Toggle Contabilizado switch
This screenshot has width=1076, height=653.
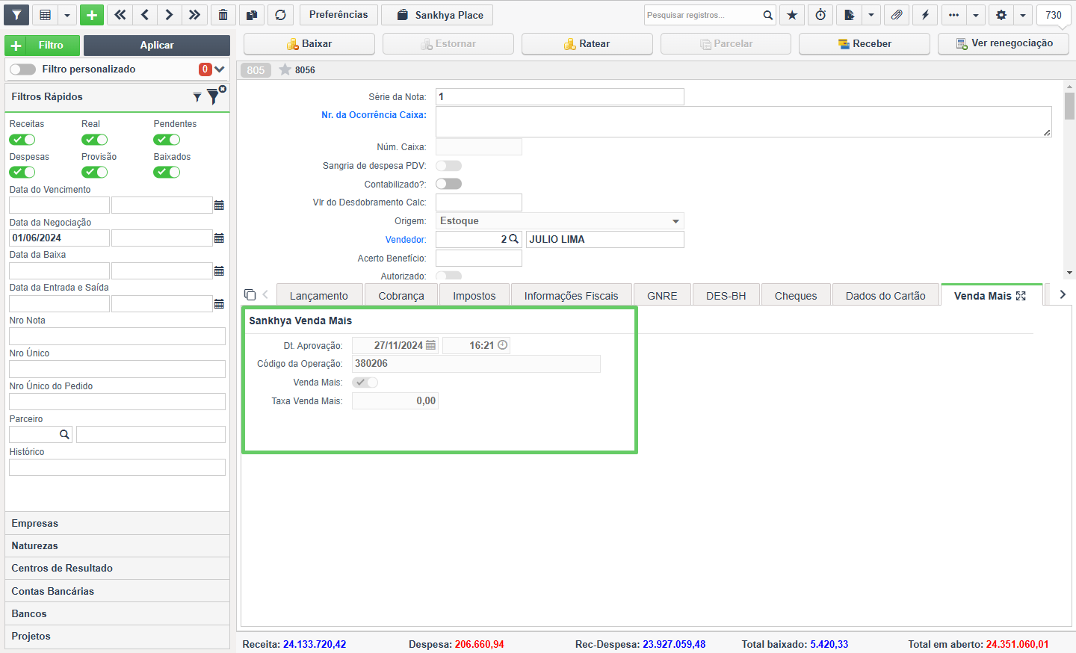[x=449, y=184]
